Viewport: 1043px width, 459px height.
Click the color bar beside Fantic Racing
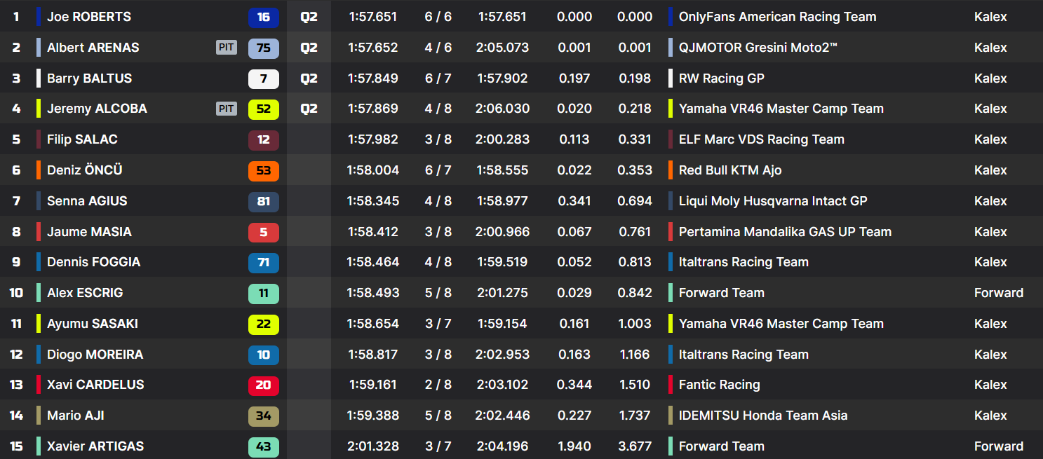(x=671, y=385)
